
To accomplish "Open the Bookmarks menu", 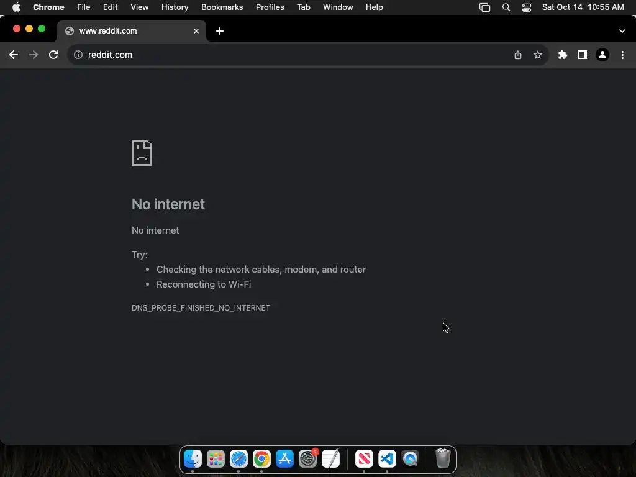I will pyautogui.click(x=222, y=7).
